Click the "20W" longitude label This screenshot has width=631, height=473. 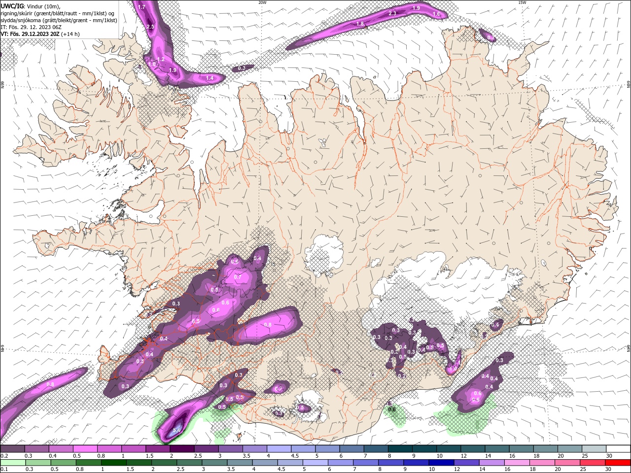(262, 2)
